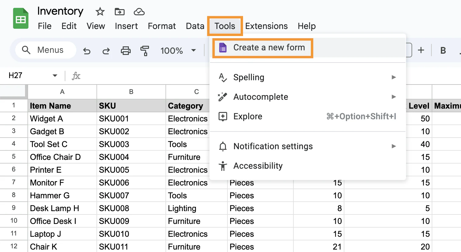Viewport: 461px width, 252px height.
Task: Open the Help menu
Action: point(307,26)
